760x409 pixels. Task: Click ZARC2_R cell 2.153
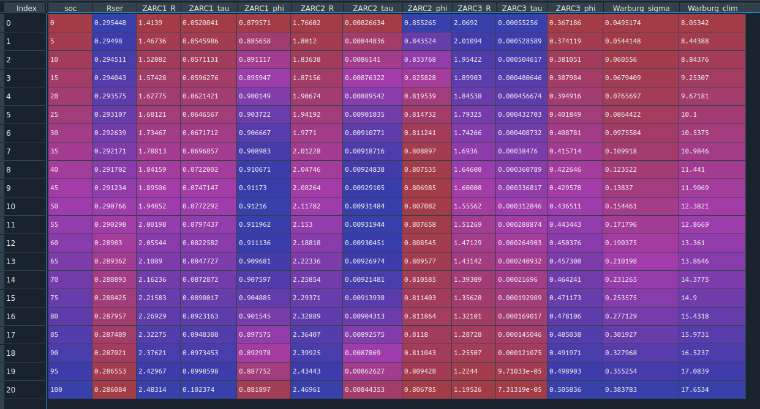click(317, 225)
